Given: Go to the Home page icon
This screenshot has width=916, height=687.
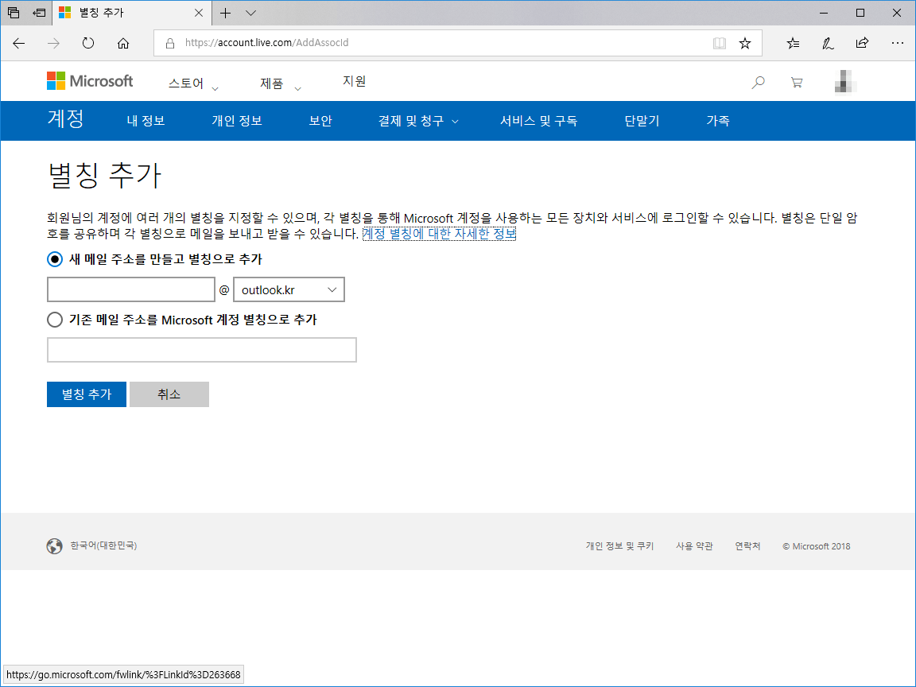Looking at the screenshot, I should 123,43.
